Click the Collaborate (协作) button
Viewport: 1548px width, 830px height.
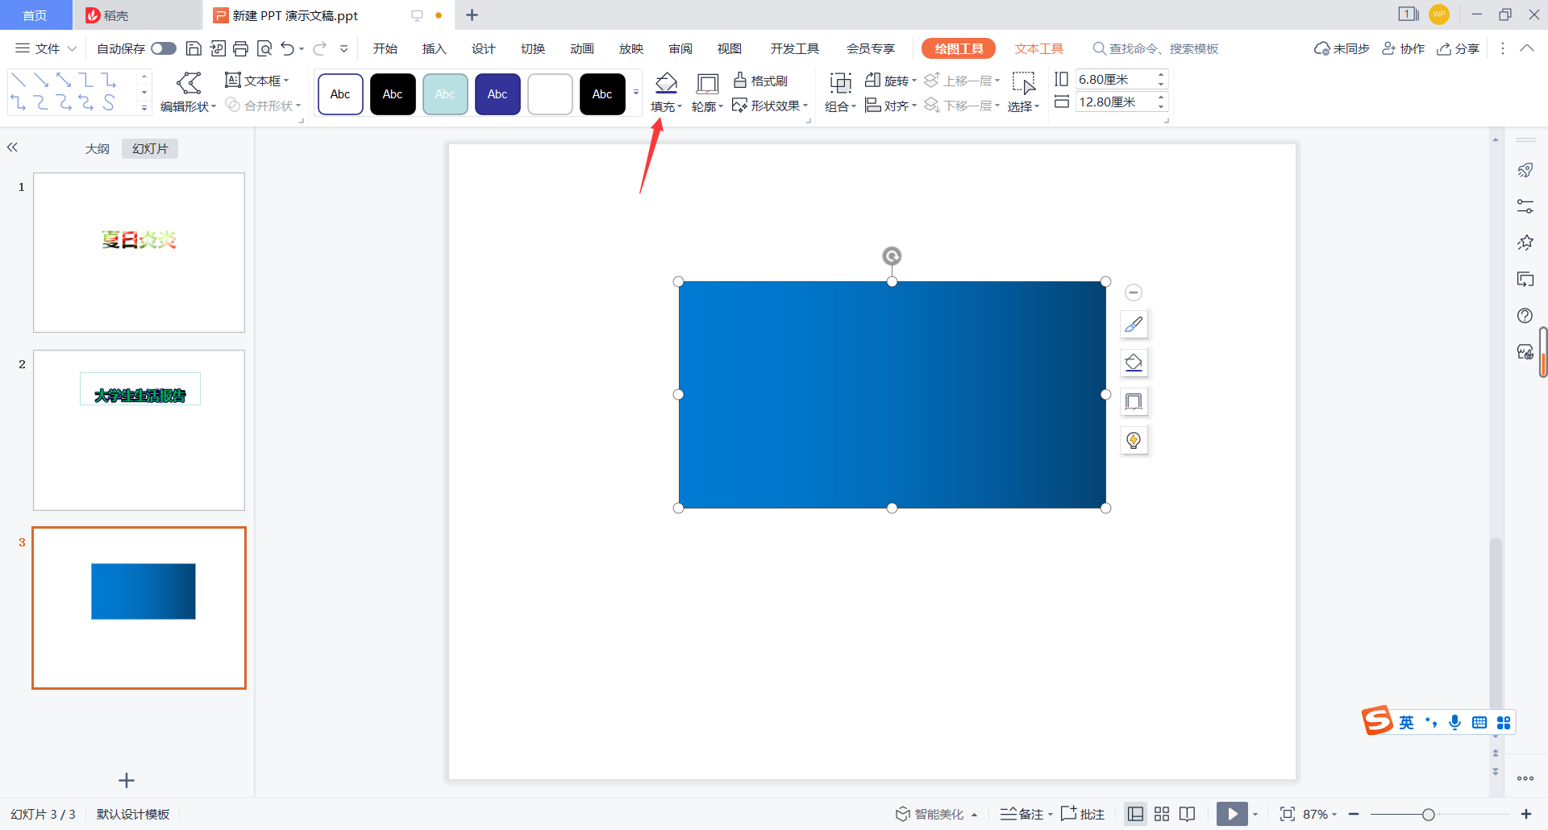coord(1403,48)
